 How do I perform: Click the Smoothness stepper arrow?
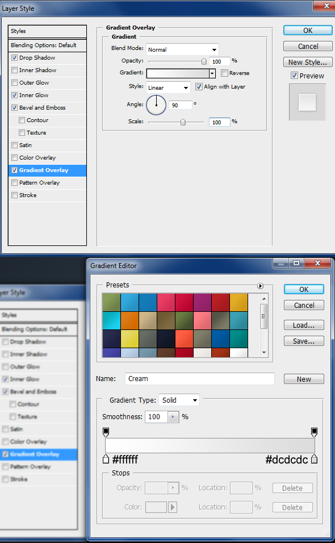point(173,417)
